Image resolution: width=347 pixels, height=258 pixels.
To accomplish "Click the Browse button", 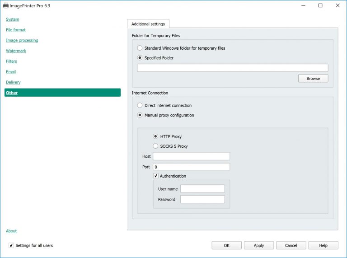I will (313, 78).
